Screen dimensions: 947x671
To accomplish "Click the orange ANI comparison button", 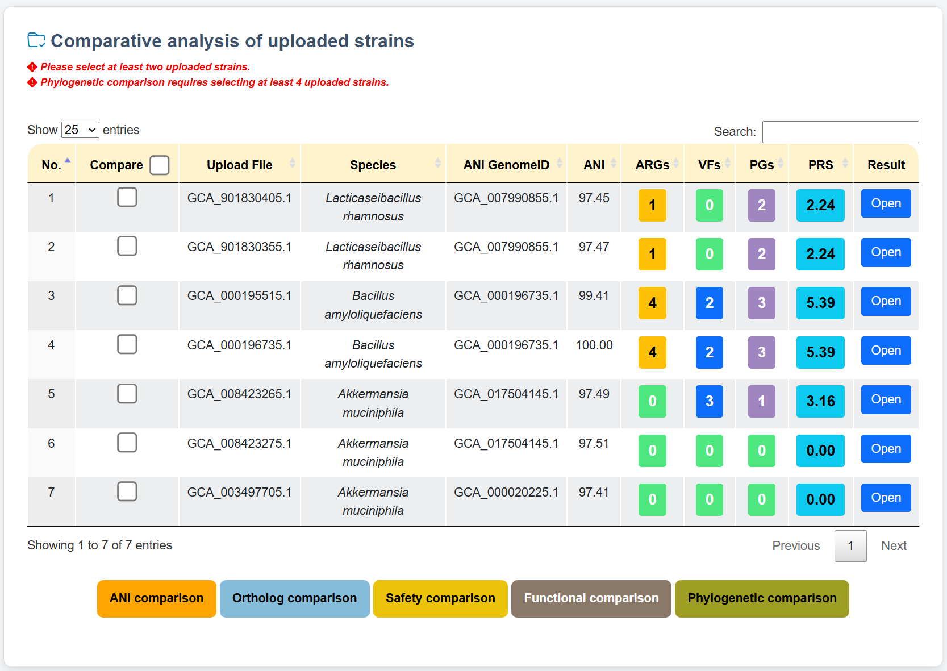I will (x=156, y=599).
